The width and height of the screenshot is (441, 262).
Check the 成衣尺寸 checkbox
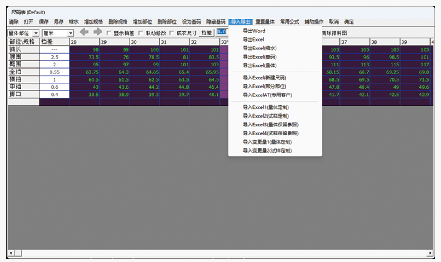coord(172,33)
